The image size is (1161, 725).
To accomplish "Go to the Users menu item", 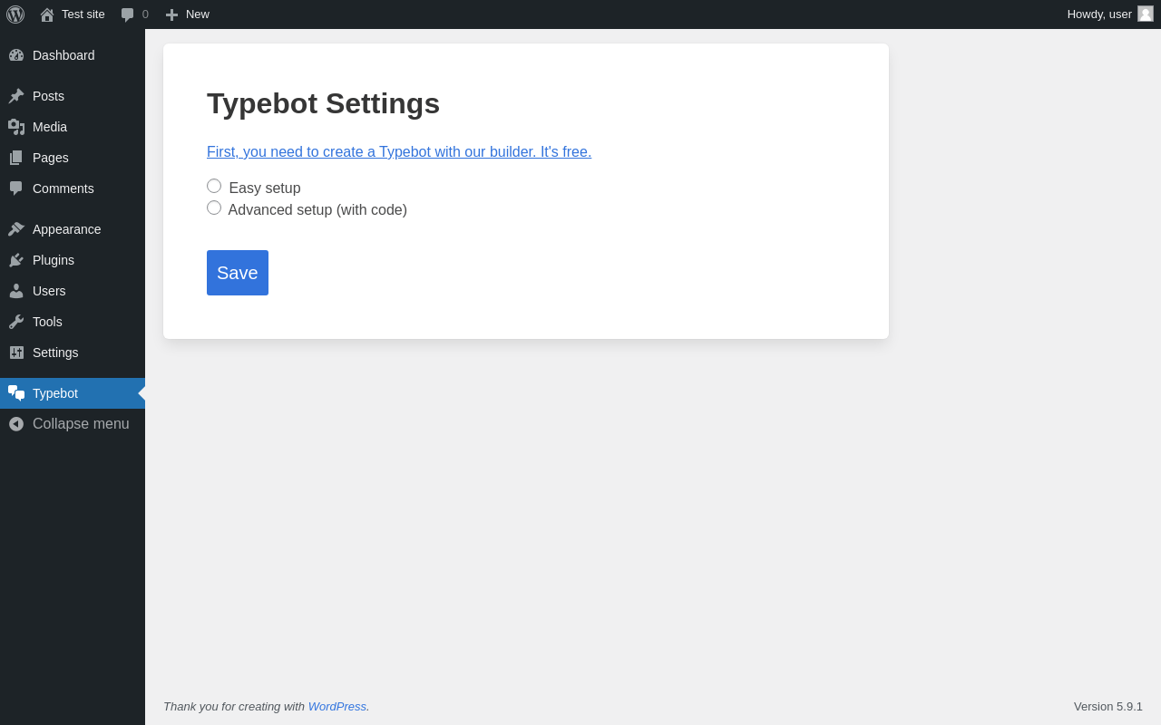I will pos(73,291).
